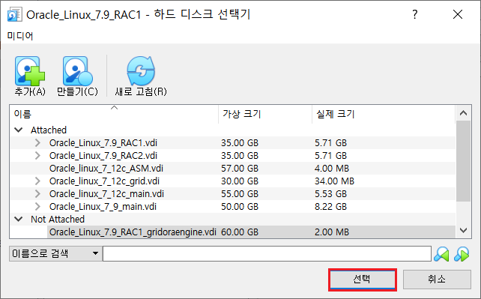Sort by the 가상 크기 column header
The image size is (481, 299).
point(265,114)
